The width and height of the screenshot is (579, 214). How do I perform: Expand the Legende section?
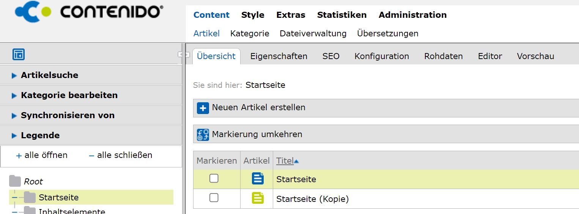click(x=40, y=135)
